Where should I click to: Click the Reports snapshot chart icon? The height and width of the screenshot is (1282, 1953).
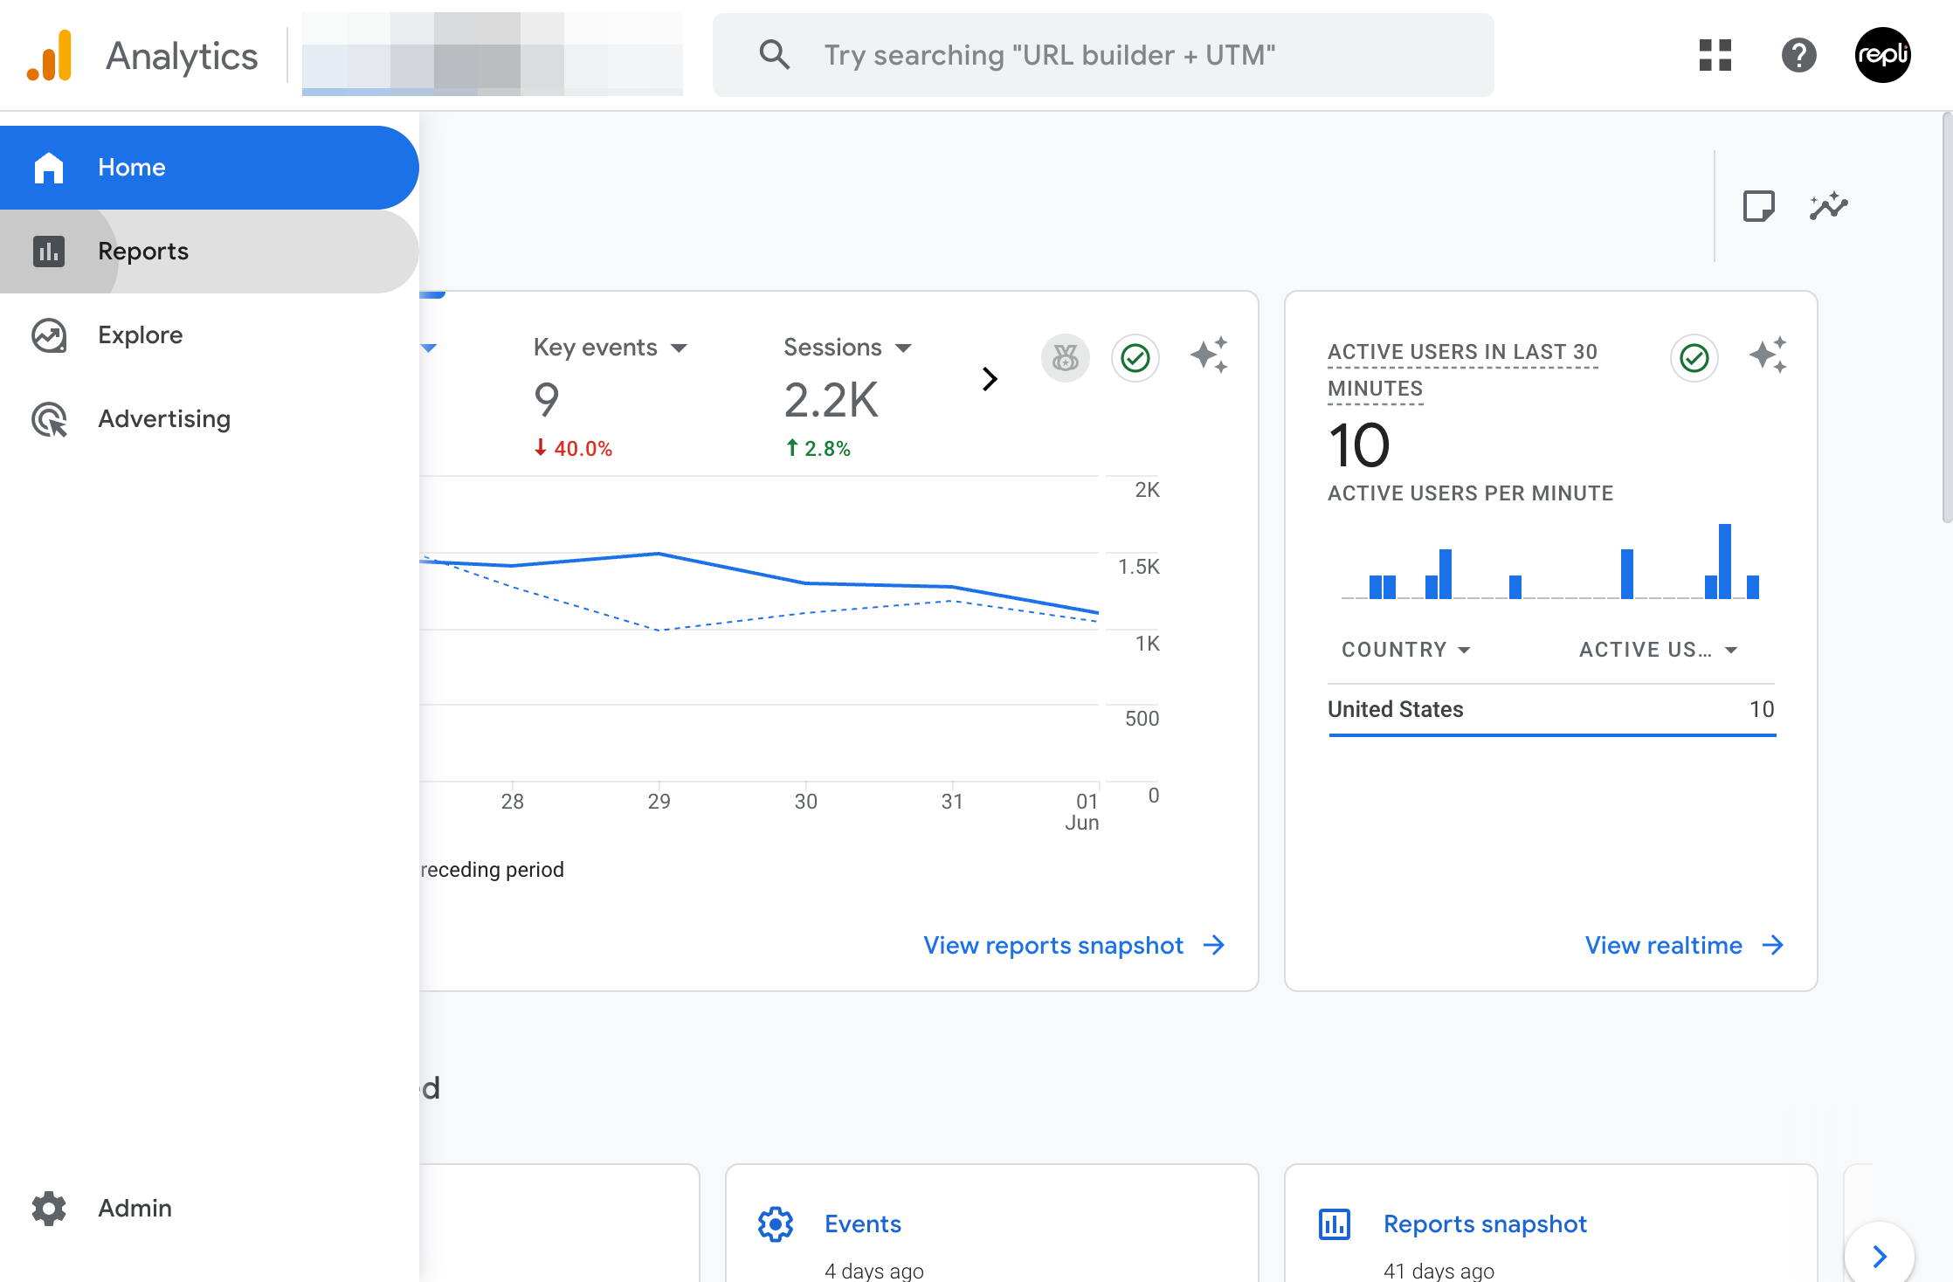pyautogui.click(x=1335, y=1224)
